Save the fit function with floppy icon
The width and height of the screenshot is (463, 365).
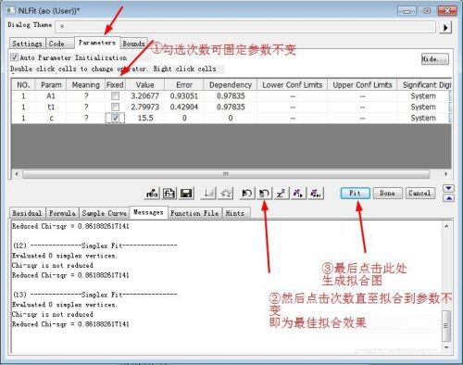point(186,194)
